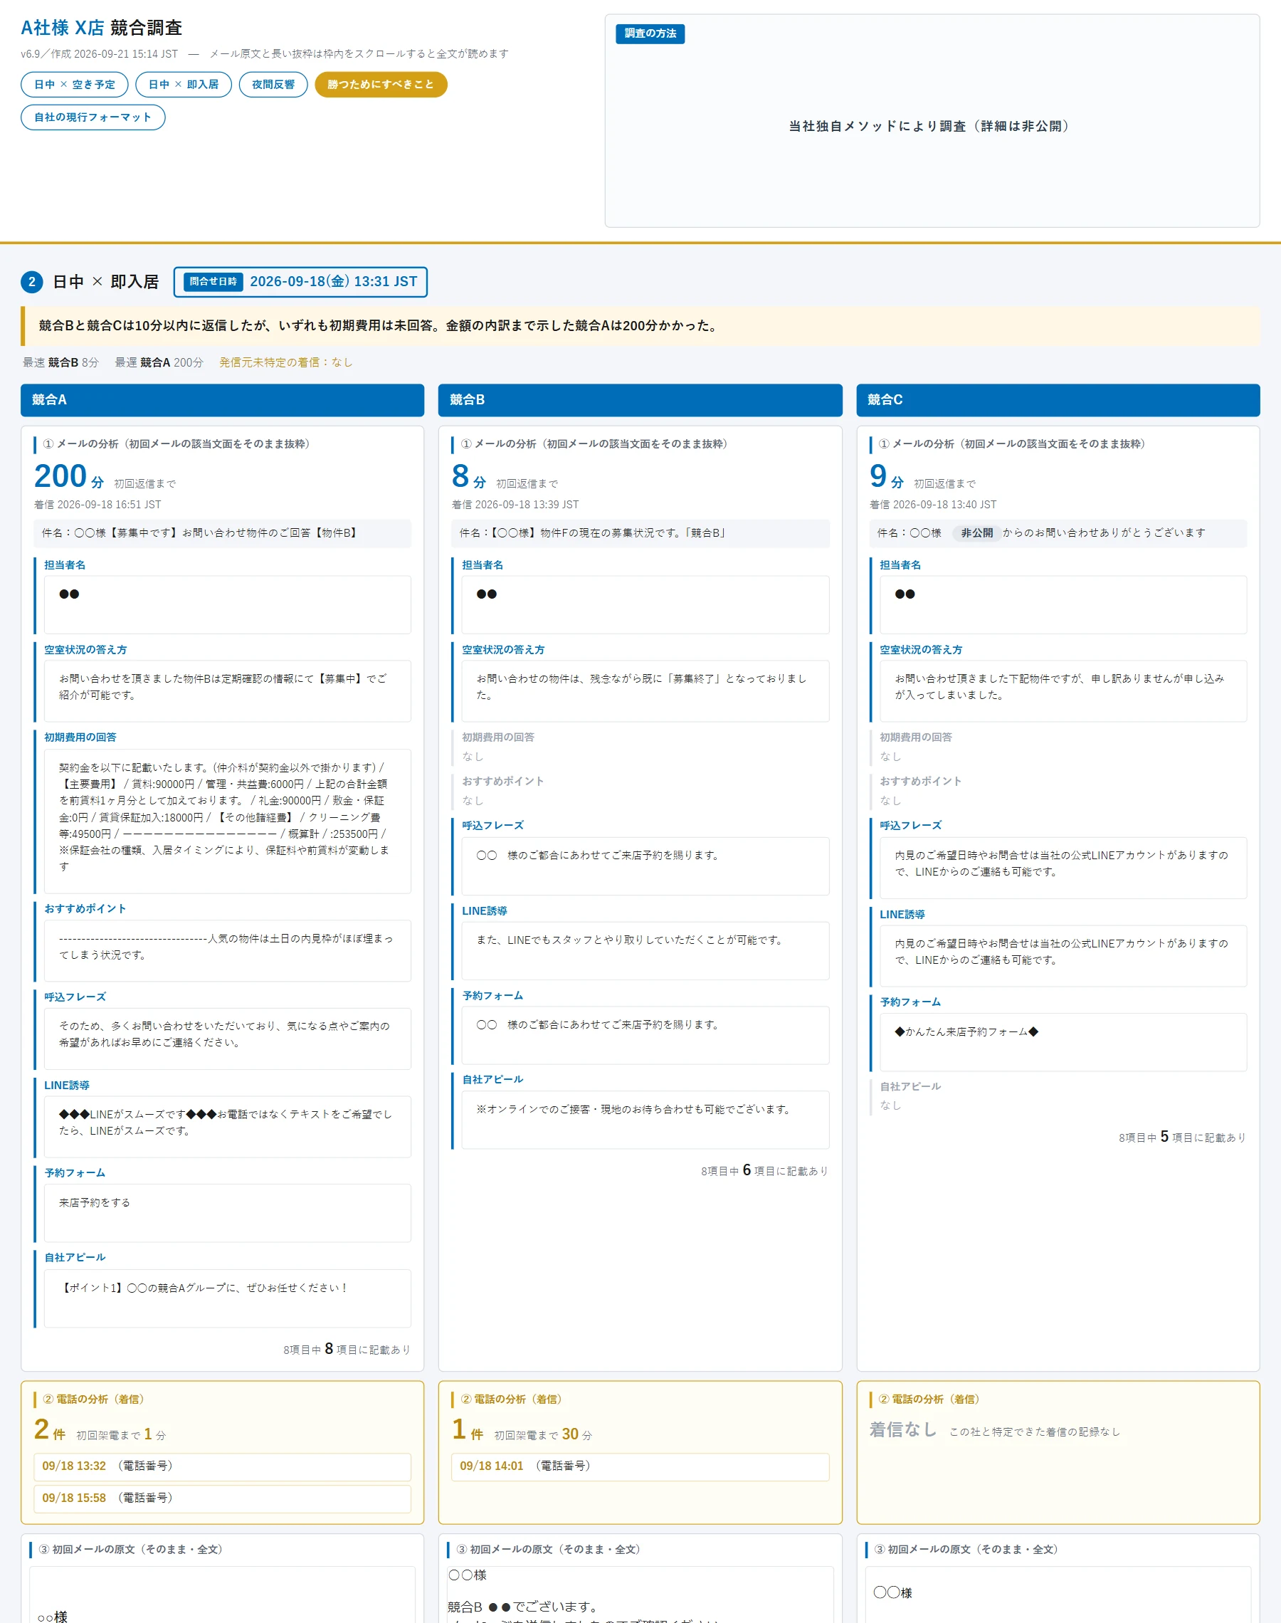The image size is (1281, 1623).
Task: Click the 非公開 badge in 競合C's subject
Action: coord(976,533)
